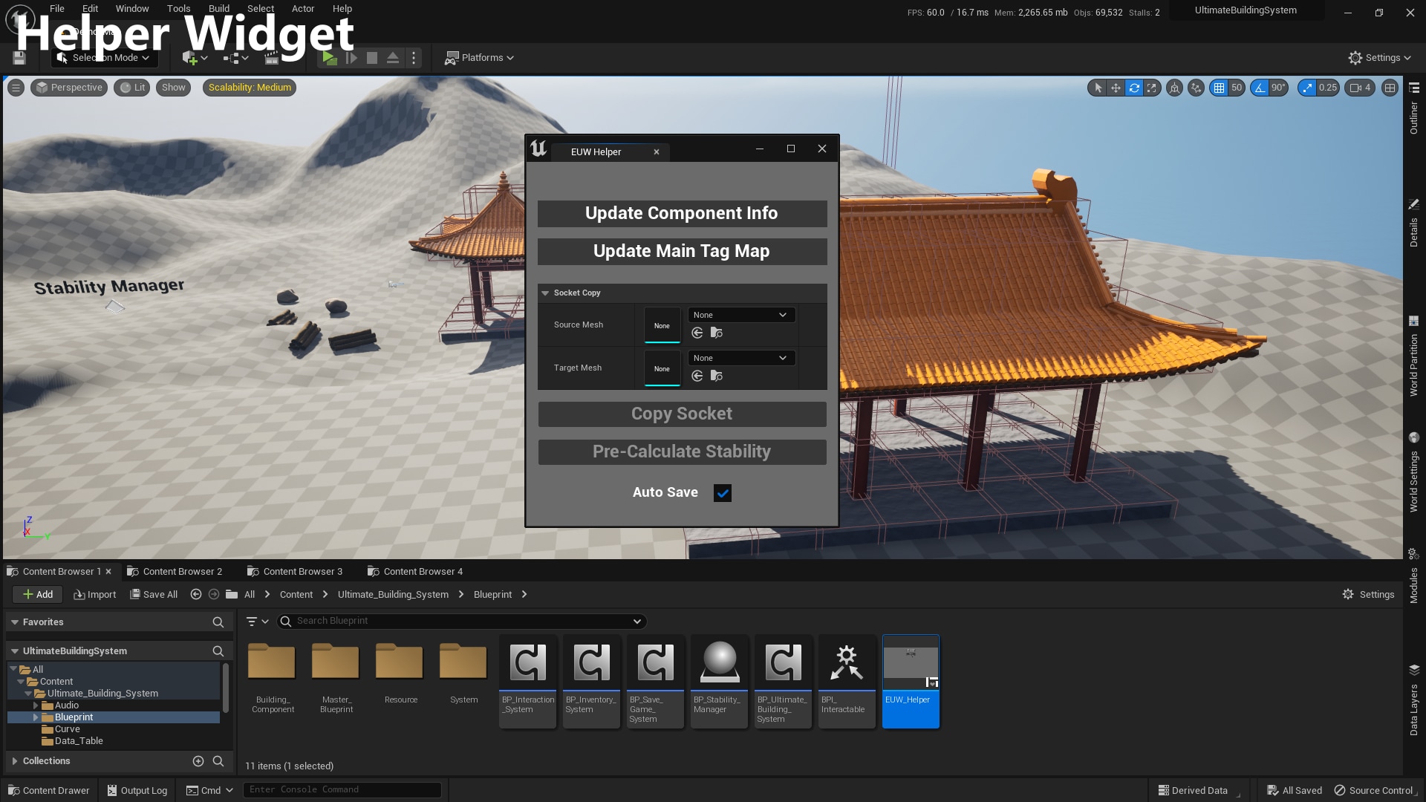Open viewport layout maximize/restore icon
Image resolution: width=1426 pixels, height=802 pixels.
coord(1390,88)
